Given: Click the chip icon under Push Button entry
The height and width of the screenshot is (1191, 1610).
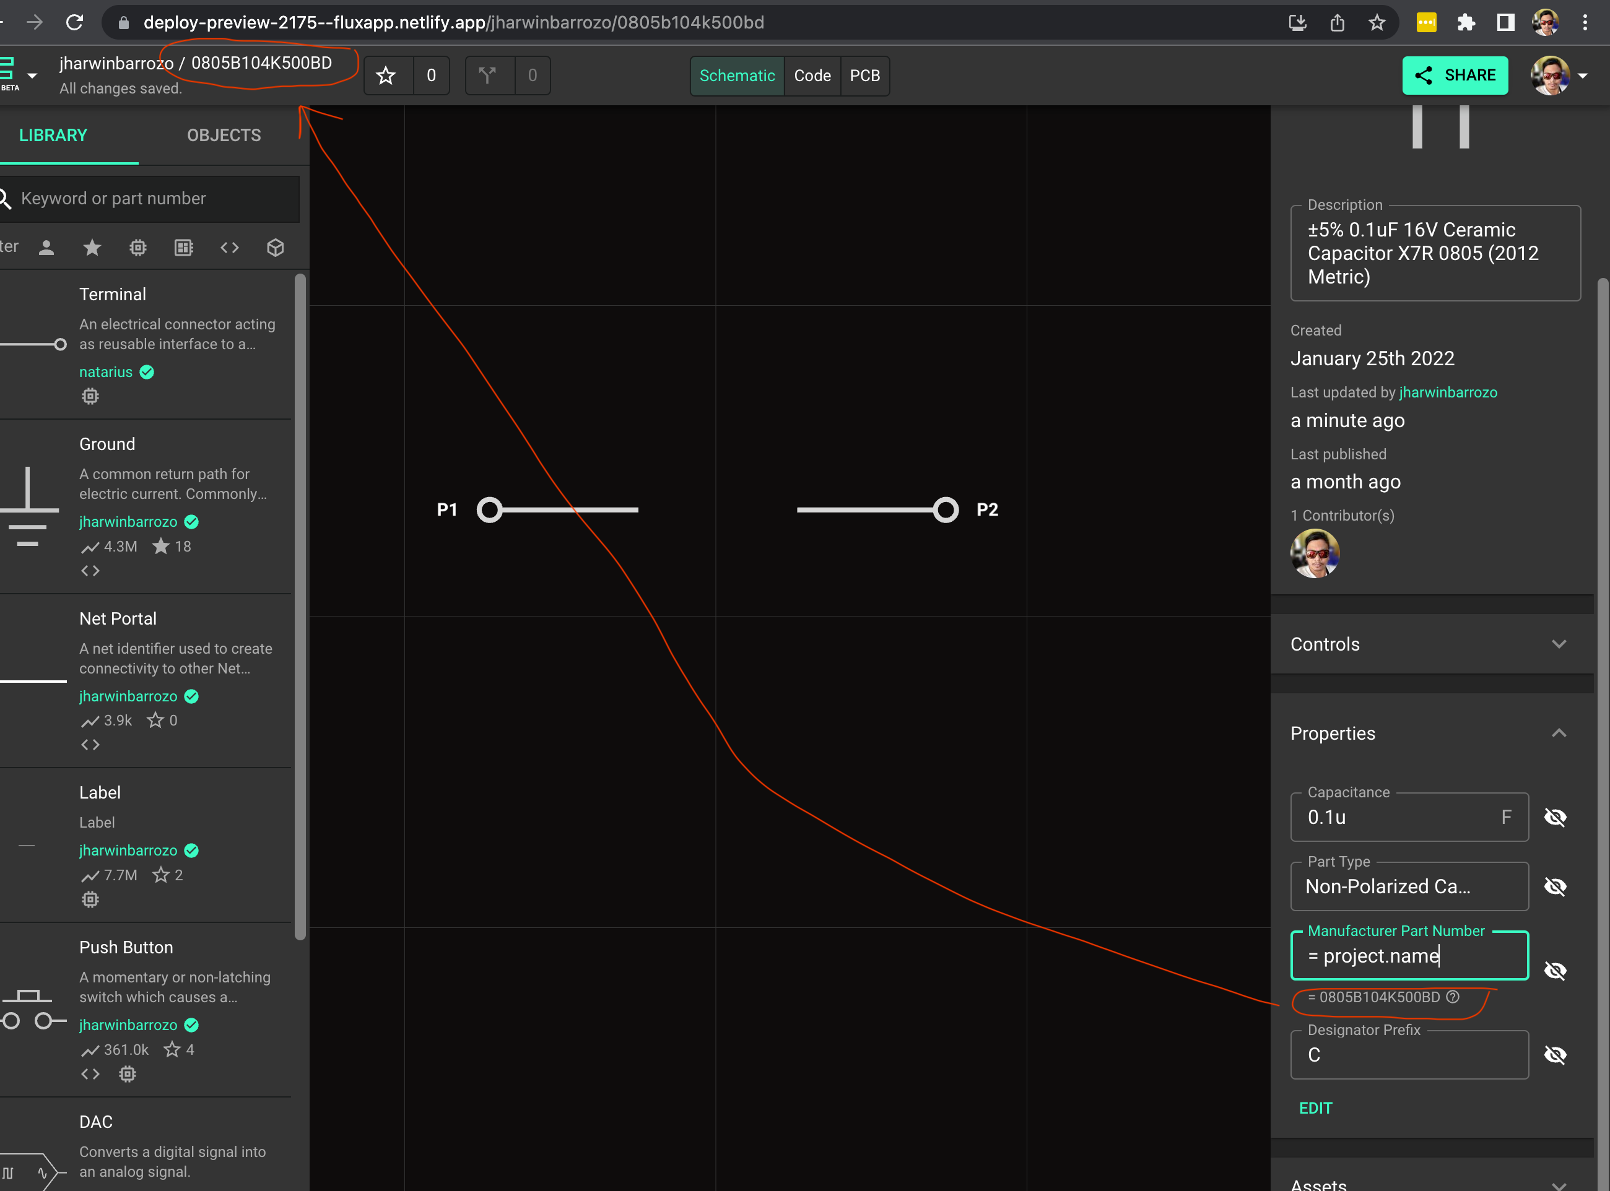Looking at the screenshot, I should point(128,1073).
